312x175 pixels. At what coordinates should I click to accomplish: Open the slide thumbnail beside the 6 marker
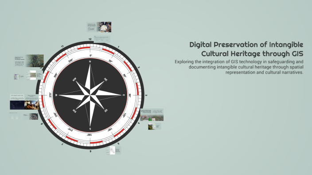(113, 150)
